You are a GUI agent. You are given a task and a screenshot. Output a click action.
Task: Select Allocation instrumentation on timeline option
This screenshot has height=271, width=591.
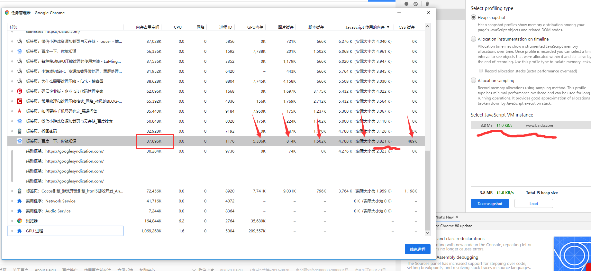(x=473, y=39)
